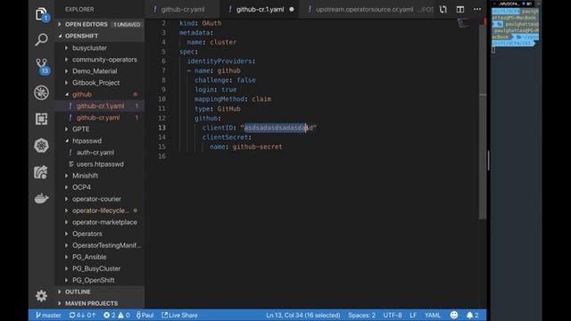Click the terminal window on the right
Image resolution: width=571 pixels, height=321 pixels.
516,160
